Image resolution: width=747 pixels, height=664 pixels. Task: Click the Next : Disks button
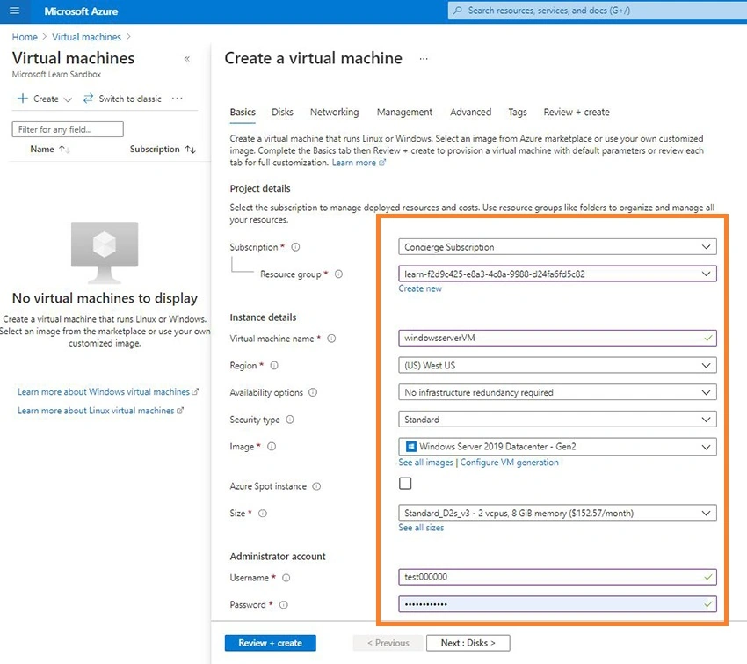(x=468, y=643)
